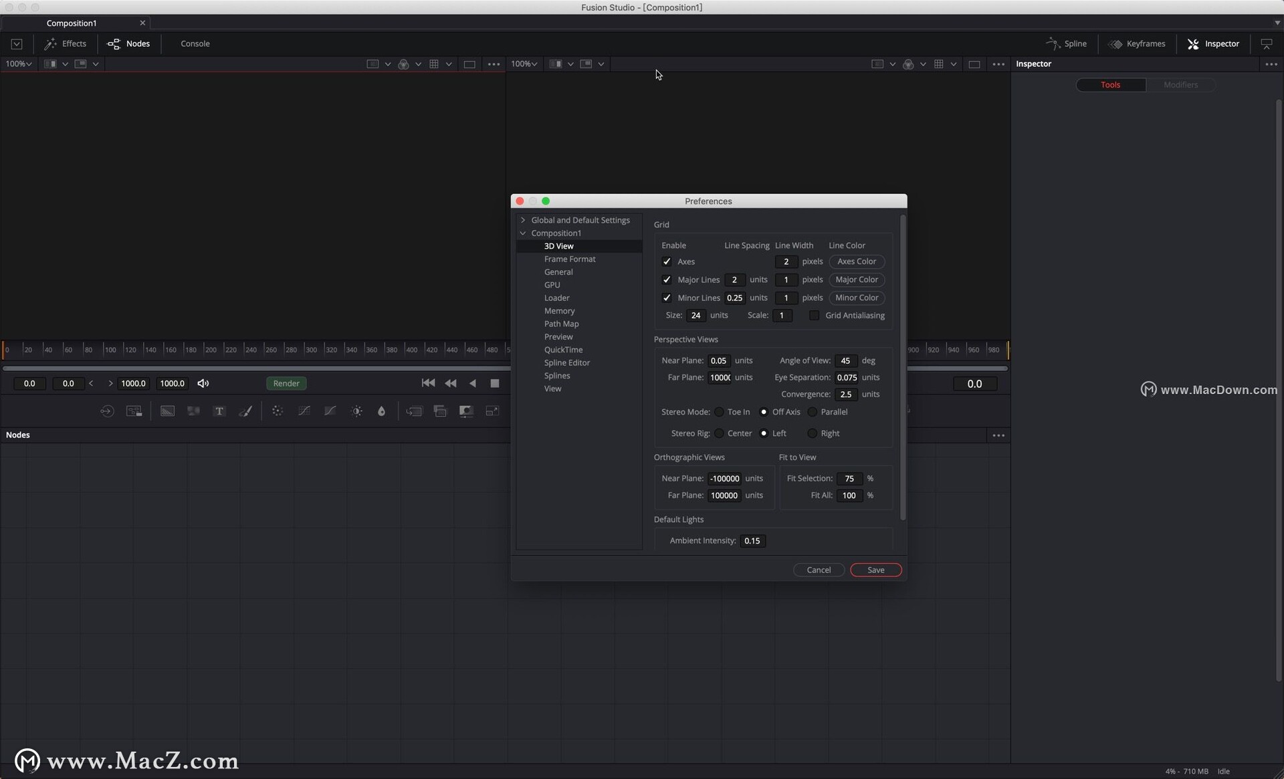Enable the Grid Antialiasing checkbox
Viewport: 1284px width, 779px height.
[x=814, y=315]
